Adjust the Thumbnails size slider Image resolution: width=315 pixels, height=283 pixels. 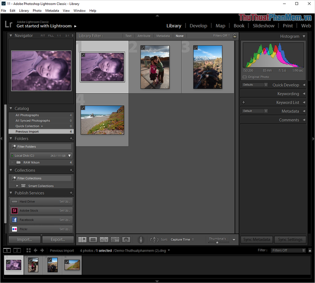click(x=217, y=243)
